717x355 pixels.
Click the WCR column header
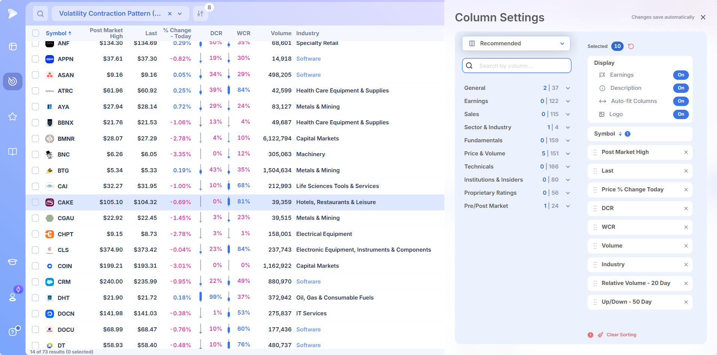[243, 33]
